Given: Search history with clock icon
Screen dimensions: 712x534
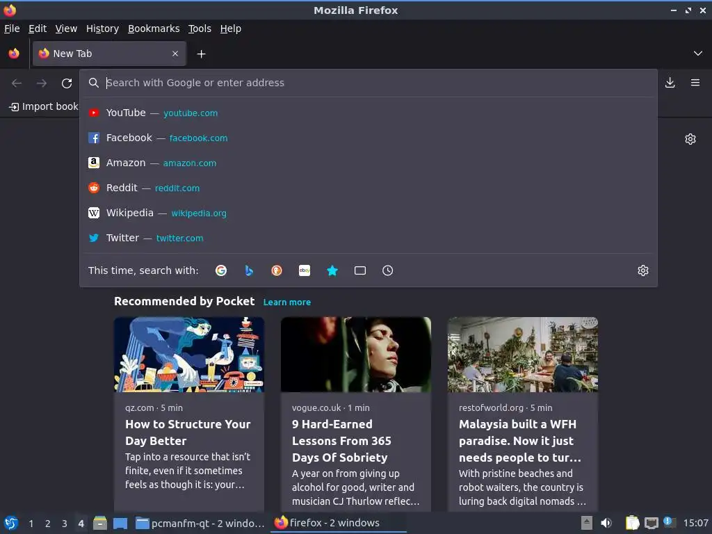Looking at the screenshot, I should coord(388,270).
